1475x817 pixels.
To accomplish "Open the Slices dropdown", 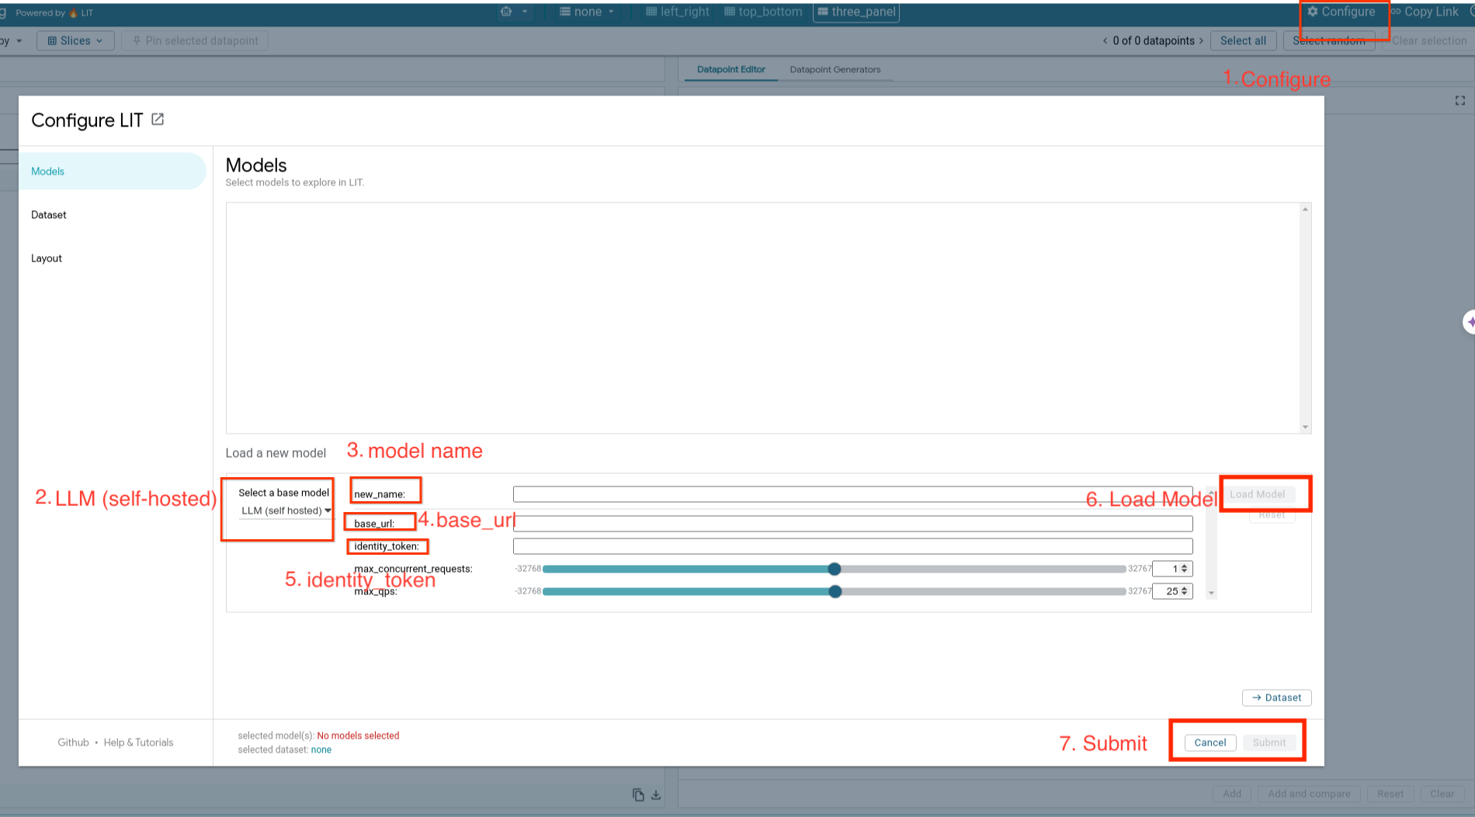I will pos(75,40).
